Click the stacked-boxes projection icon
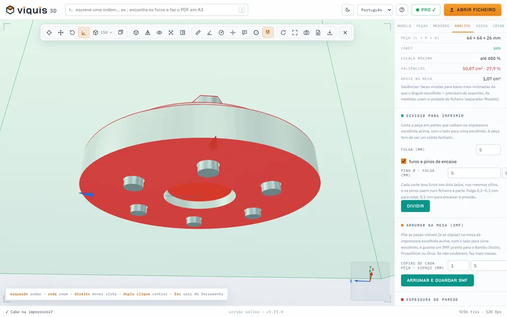The height and width of the screenshot is (317, 507). point(121,32)
